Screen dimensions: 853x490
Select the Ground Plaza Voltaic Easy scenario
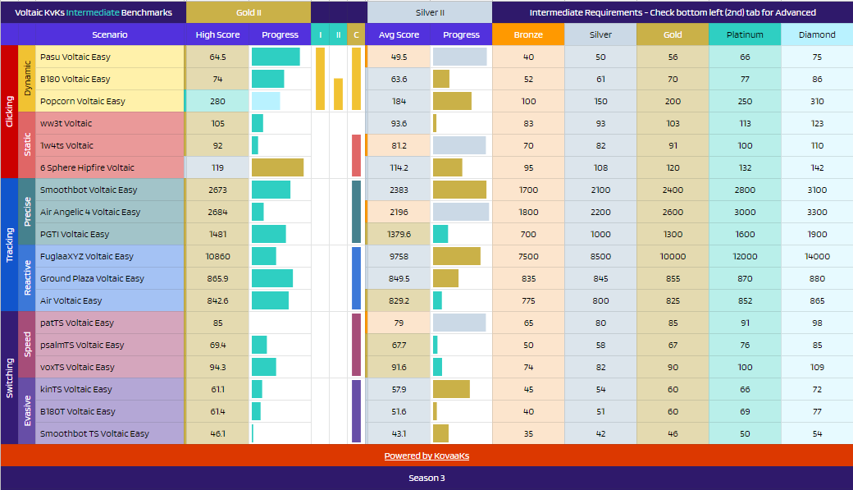109,278
